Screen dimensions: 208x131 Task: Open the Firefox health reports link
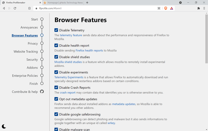(x=89, y=50)
